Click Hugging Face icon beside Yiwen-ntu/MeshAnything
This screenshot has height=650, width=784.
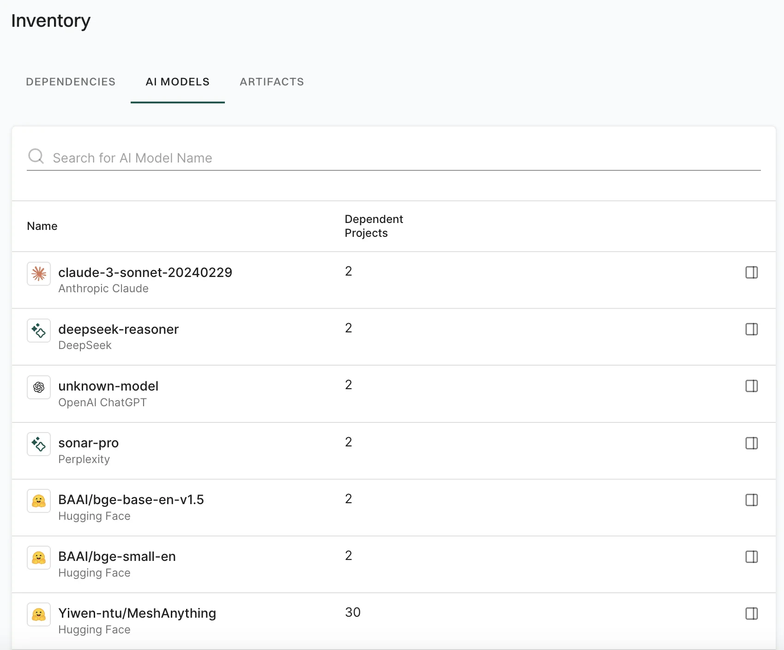click(x=39, y=614)
